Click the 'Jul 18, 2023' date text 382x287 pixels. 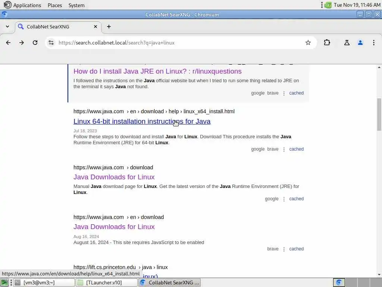click(x=85, y=131)
